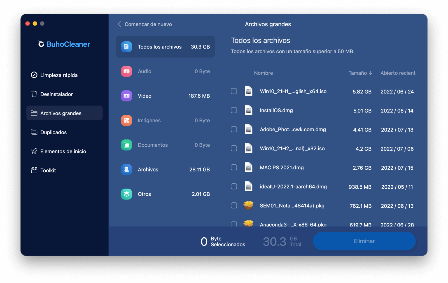Click the orange Imágenes category icon
The image size is (448, 283).
(x=127, y=120)
